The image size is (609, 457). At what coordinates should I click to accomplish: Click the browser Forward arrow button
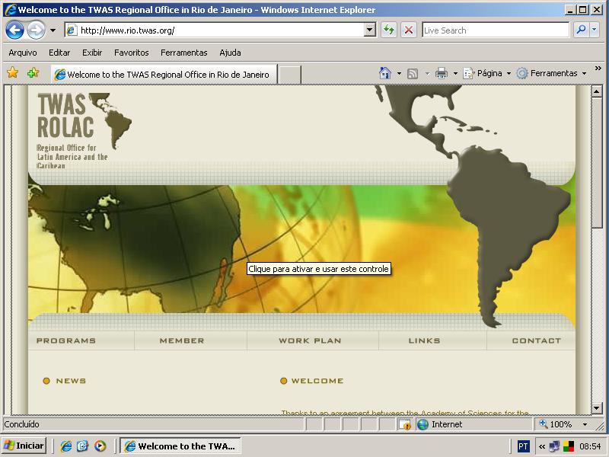[36, 30]
